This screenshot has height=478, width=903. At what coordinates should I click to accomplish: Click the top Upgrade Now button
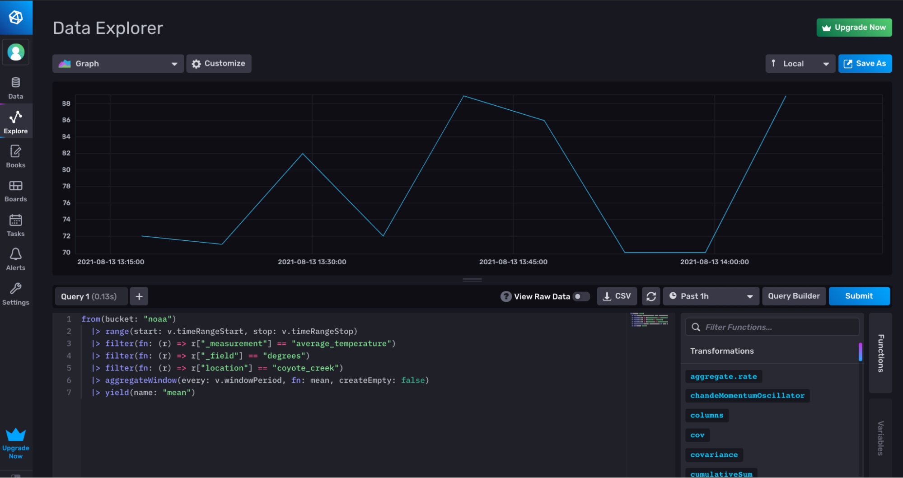click(x=854, y=28)
